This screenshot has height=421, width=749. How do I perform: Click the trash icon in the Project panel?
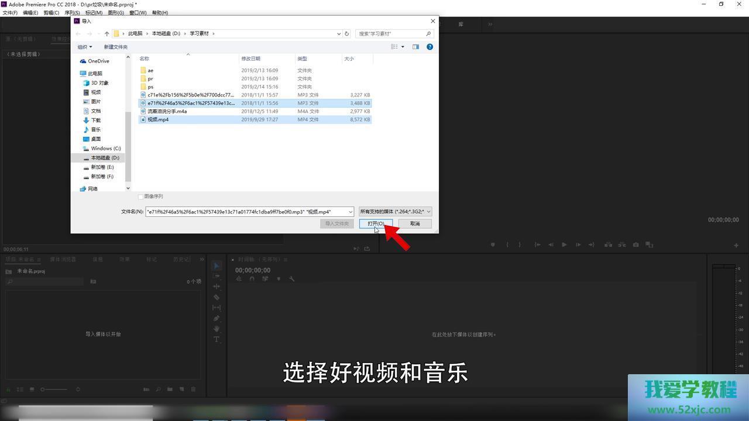coord(193,389)
